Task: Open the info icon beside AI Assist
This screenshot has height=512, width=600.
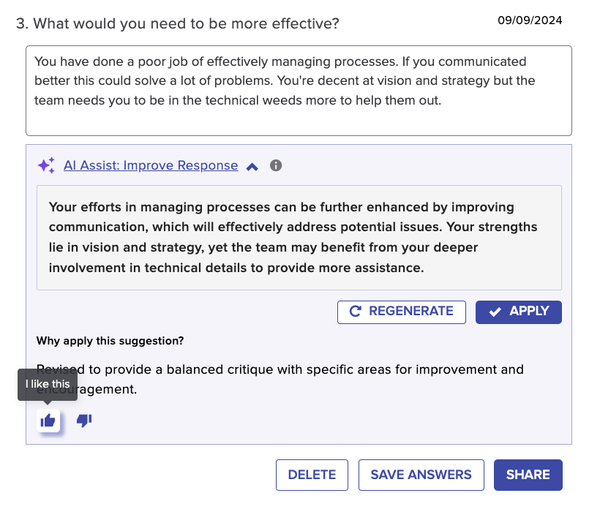Action: [276, 165]
